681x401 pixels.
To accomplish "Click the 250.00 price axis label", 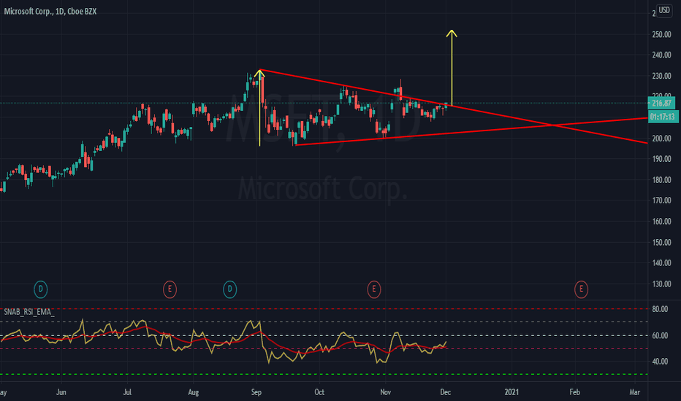I will click(x=661, y=34).
